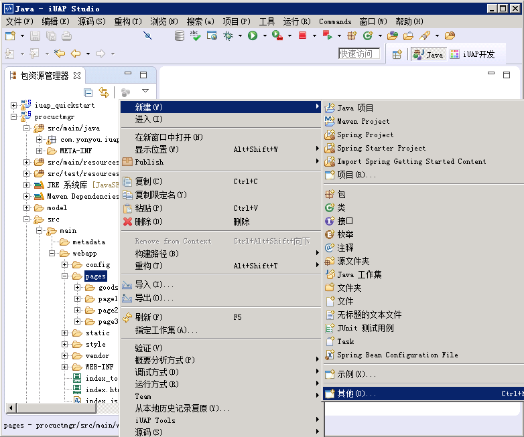Switch to the iUAP开发 perspective

(x=472, y=54)
